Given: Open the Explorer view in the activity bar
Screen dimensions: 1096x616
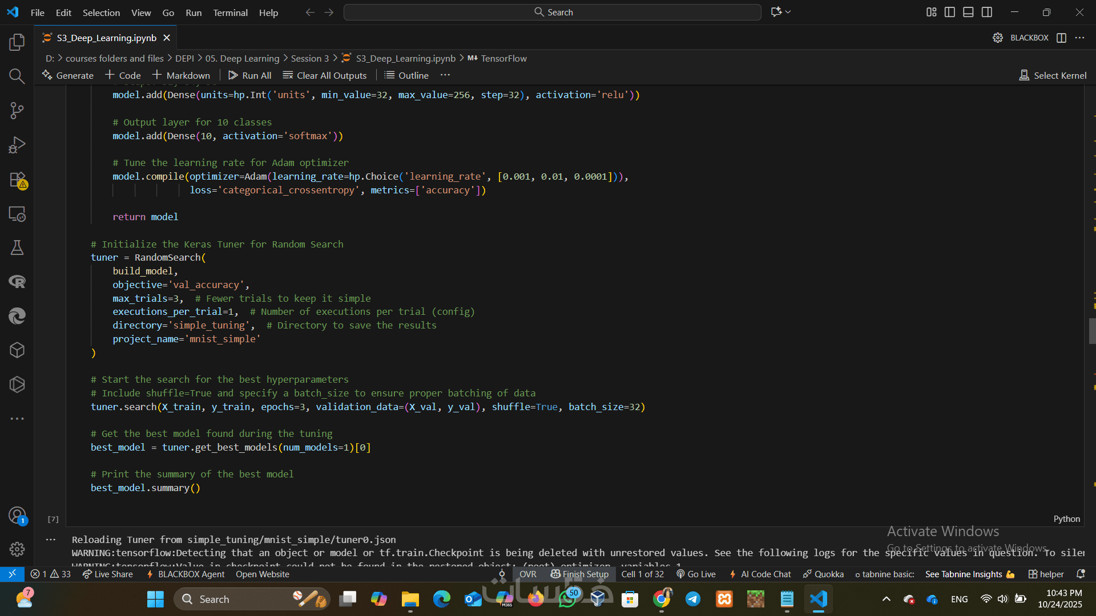Looking at the screenshot, I should click(x=17, y=42).
